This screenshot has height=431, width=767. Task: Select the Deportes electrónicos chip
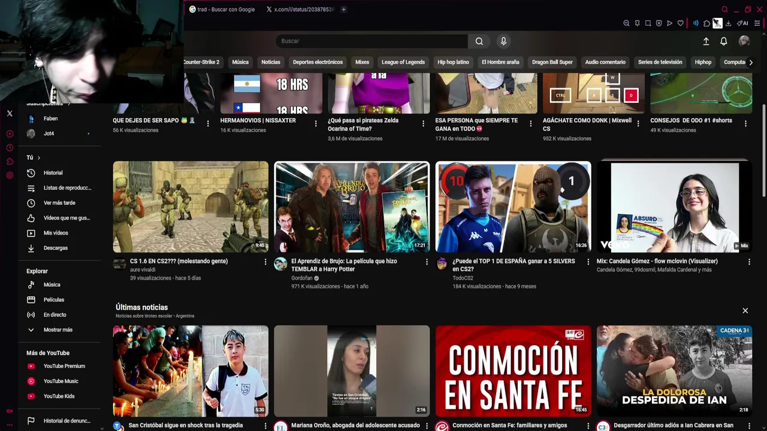click(318, 62)
